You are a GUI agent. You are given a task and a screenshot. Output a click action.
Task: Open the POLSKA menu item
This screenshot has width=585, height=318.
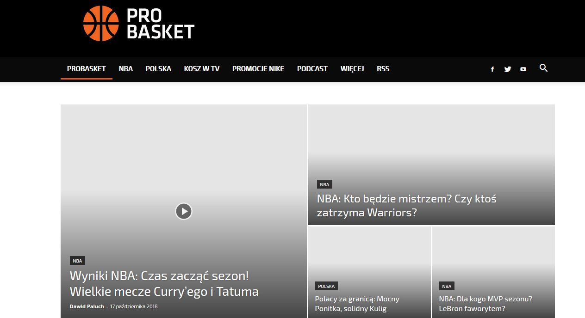[x=158, y=68]
